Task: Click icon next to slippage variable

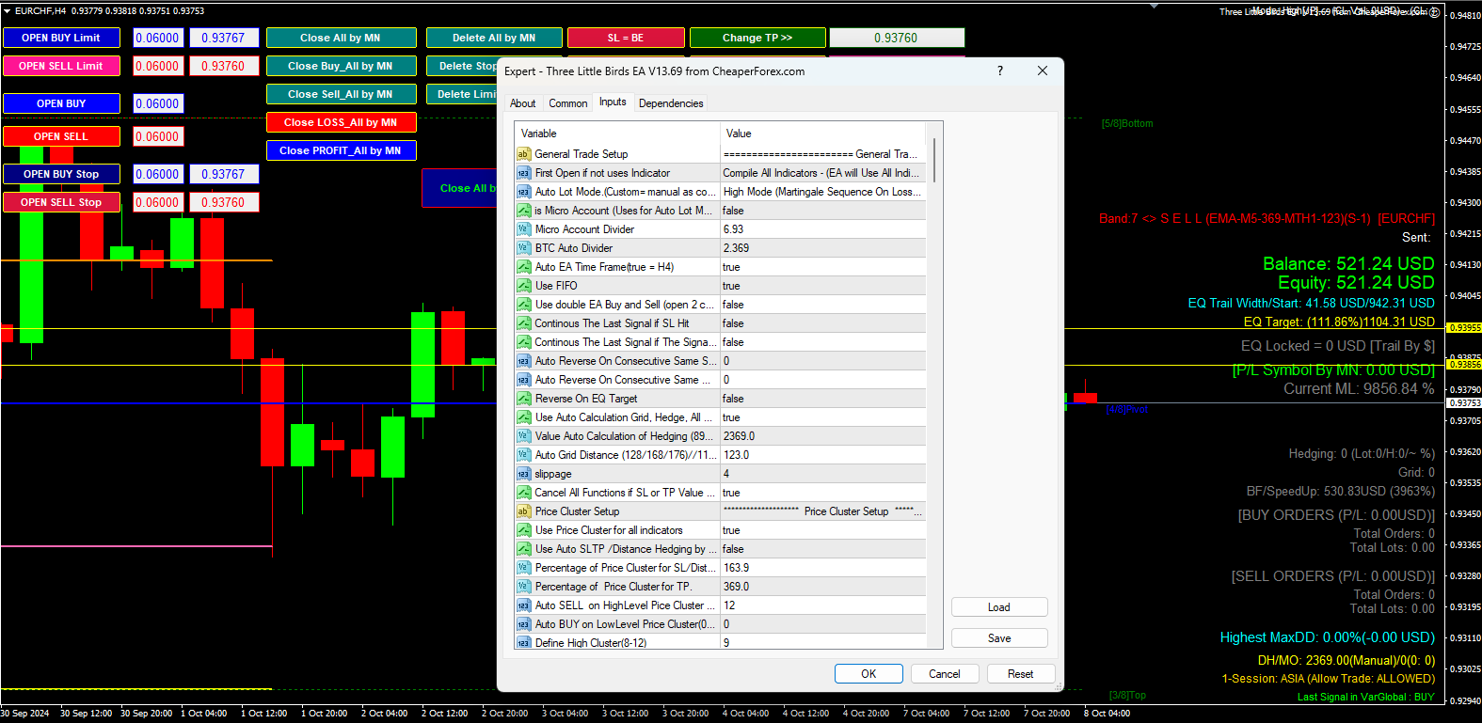Action: point(524,474)
